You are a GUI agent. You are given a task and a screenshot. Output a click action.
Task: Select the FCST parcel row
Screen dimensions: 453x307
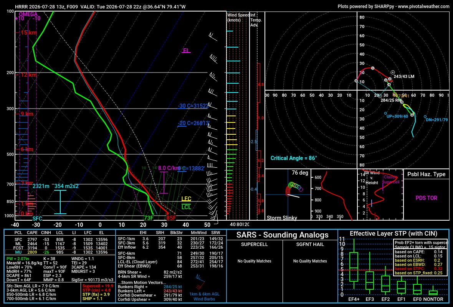coord(60,248)
